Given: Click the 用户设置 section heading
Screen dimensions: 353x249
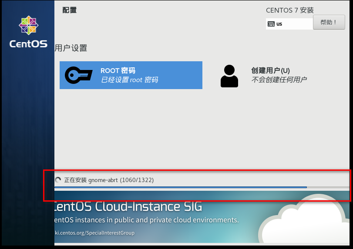Looking at the screenshot, I should pyautogui.click(x=71, y=48).
